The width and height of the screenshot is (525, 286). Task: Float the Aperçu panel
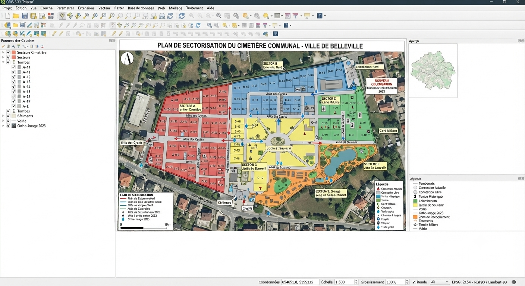[x=519, y=41]
